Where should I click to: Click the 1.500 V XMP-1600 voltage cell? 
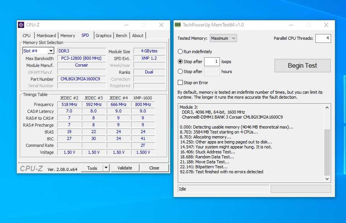143,152
